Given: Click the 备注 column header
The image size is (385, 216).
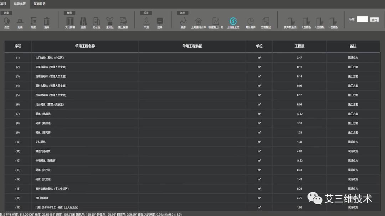Looking at the screenshot, I should click(x=353, y=46).
